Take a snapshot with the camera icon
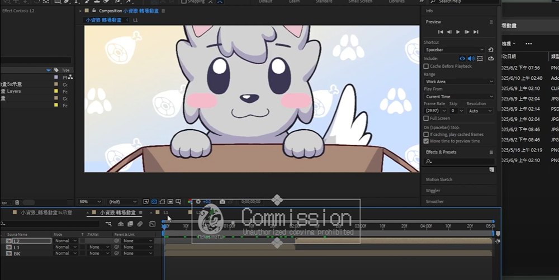Viewport: 559px width, 280px height. point(222,202)
